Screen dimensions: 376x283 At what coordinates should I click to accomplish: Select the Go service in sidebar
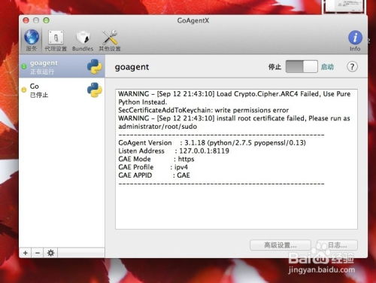tap(62, 90)
